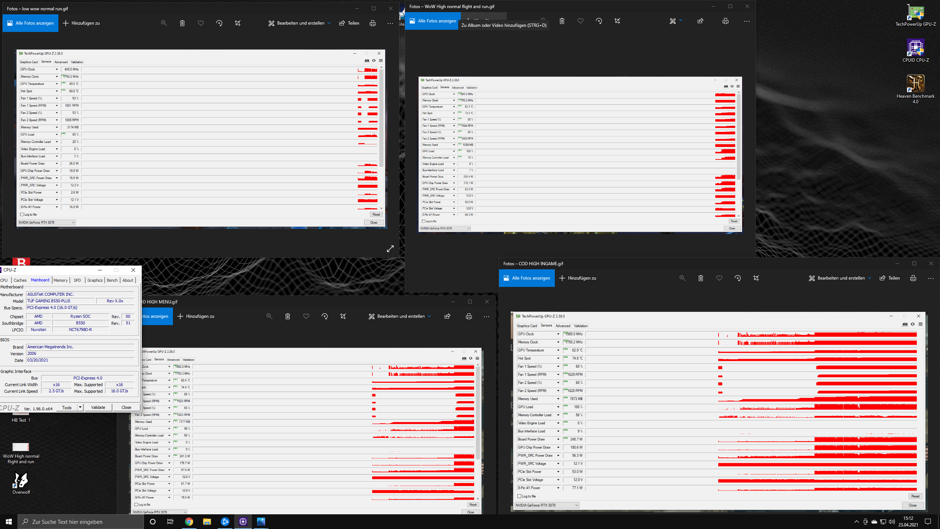
Task: Open more options in COD HIGH MENU window
Action: 487,316
